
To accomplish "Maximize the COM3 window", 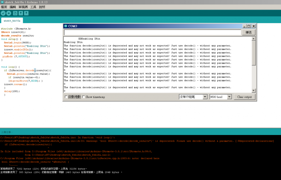I will (x=249, y=26).
